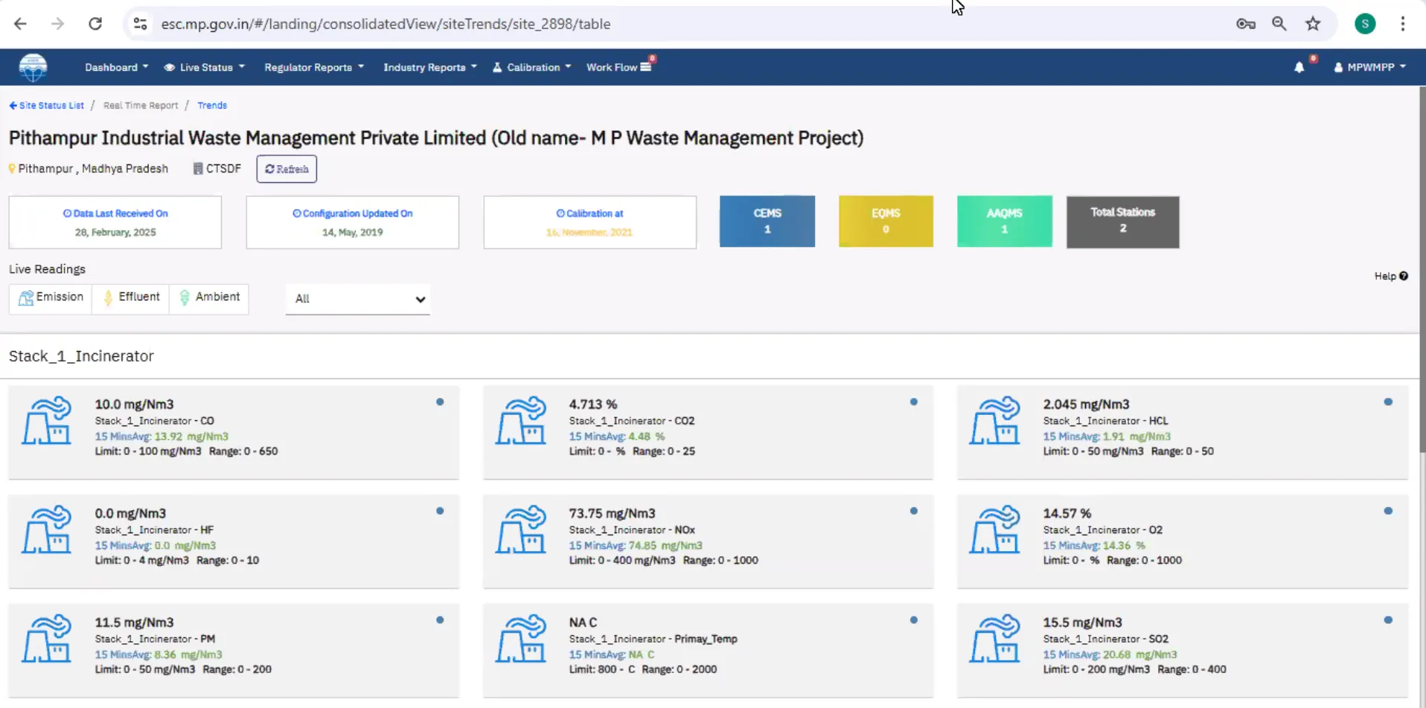Click the site logo in navbar
This screenshot has height=708, width=1426.
pyautogui.click(x=33, y=68)
